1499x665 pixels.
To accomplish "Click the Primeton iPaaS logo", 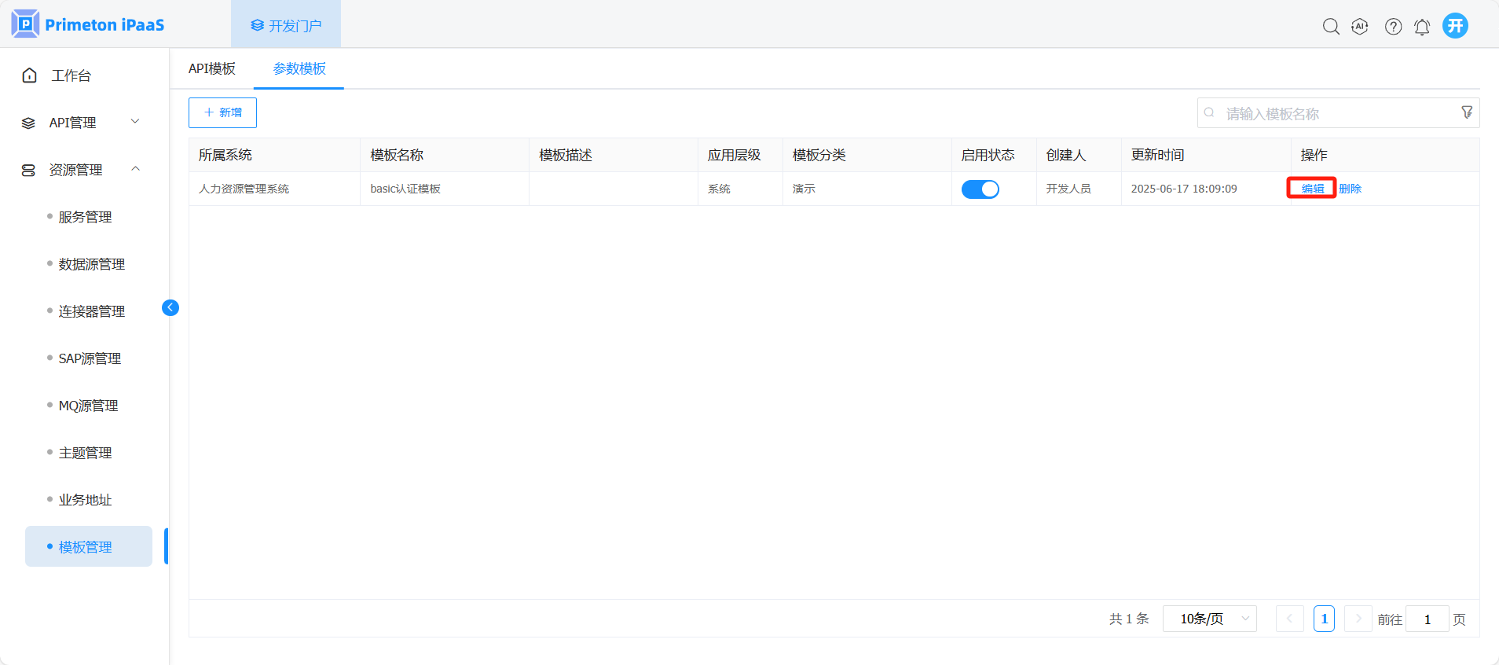I will coord(88,24).
